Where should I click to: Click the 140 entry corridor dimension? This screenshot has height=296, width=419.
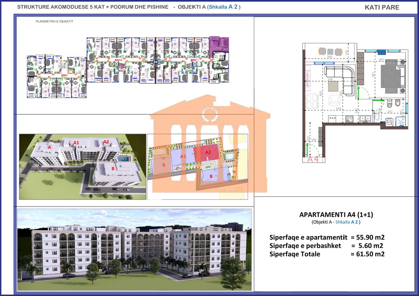(x=314, y=140)
